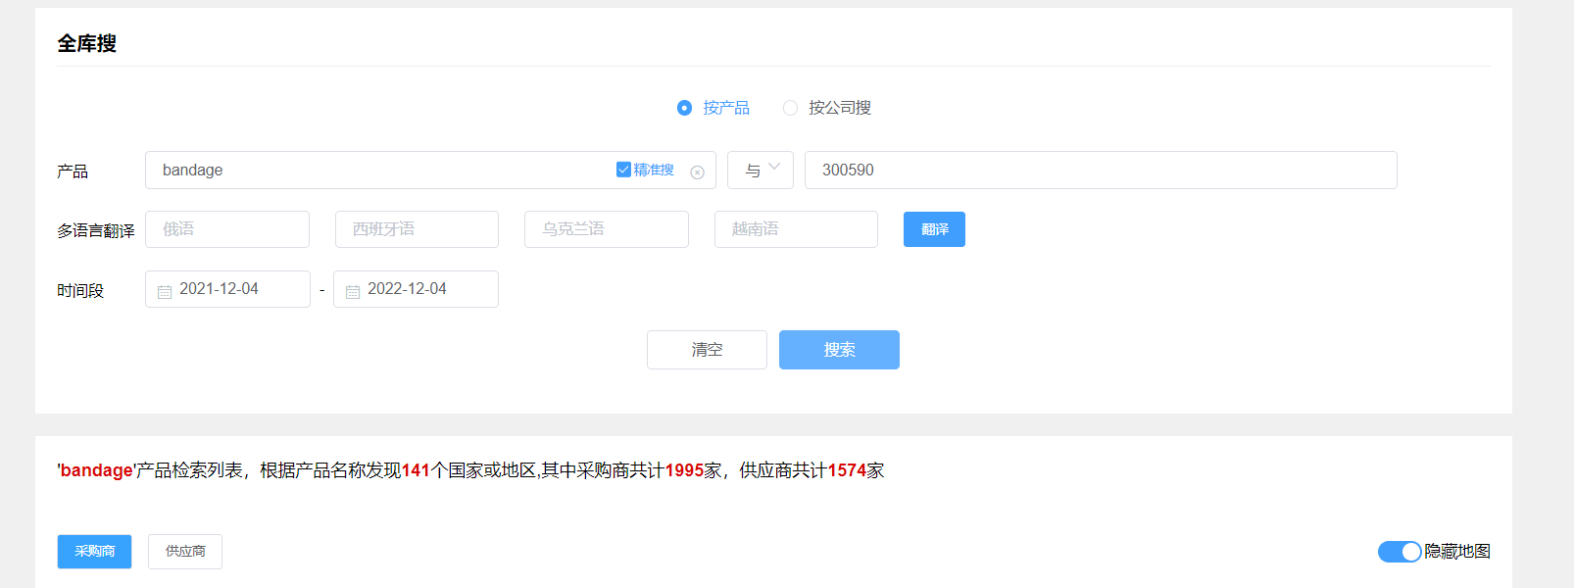Click the 翻译 button
Screen dimensions: 1574x588
click(934, 229)
